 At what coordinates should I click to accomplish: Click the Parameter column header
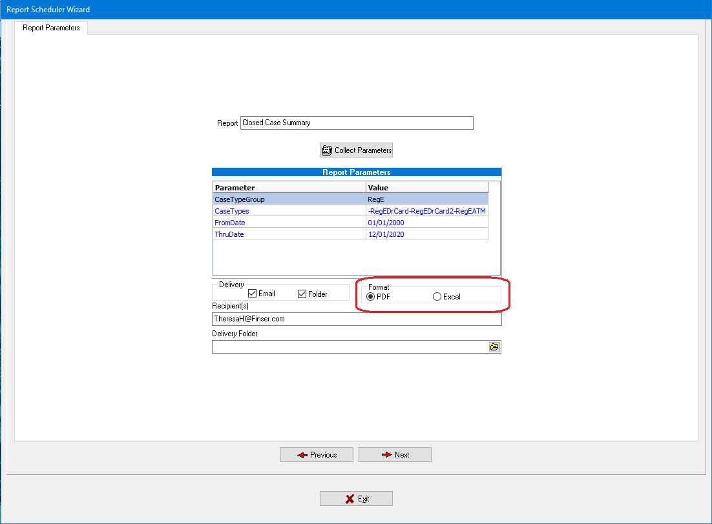[x=289, y=188]
